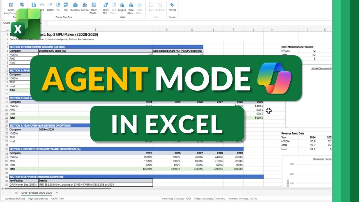
Task: Click 'Inner Ring (Fastfood) : FUS1' status text
Action: tap(177, 199)
